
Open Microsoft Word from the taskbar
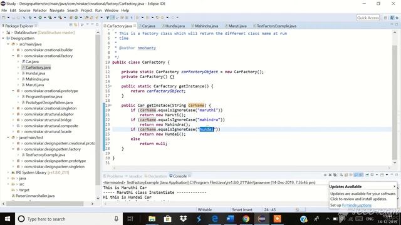click(x=230, y=219)
